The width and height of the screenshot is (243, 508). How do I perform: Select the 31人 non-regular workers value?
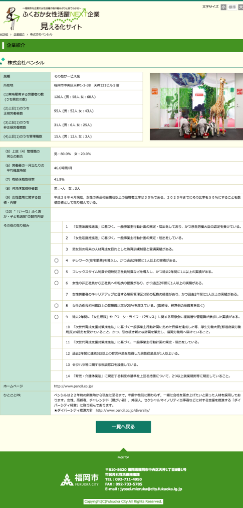point(73,124)
